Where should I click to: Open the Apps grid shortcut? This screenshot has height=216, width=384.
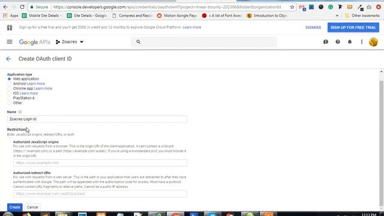pyautogui.click(x=11, y=16)
